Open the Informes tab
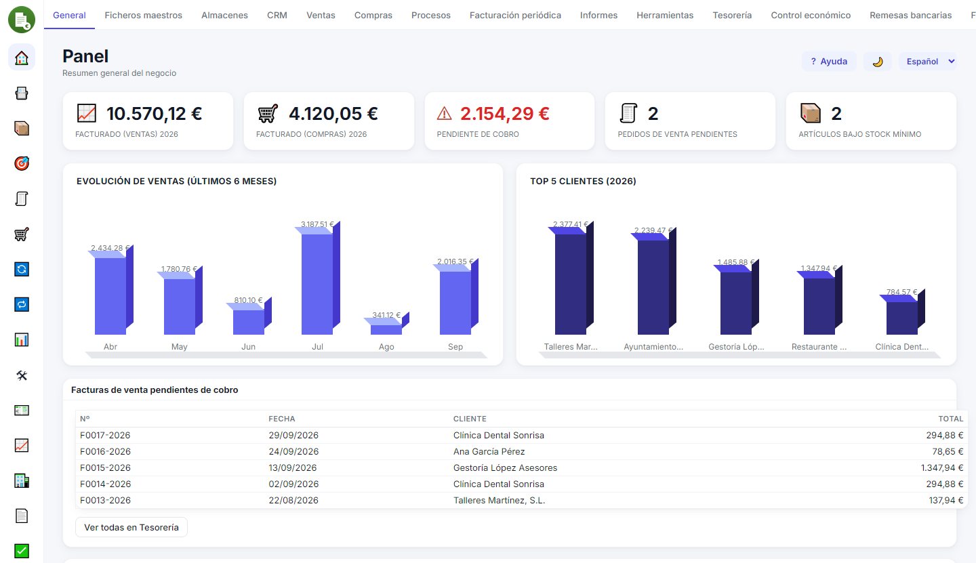 point(598,15)
